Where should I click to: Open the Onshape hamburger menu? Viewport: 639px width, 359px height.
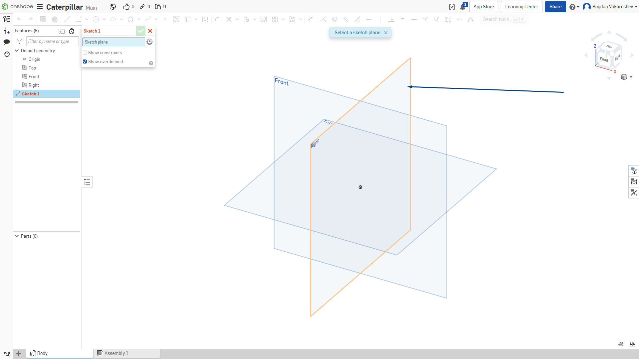[40, 7]
